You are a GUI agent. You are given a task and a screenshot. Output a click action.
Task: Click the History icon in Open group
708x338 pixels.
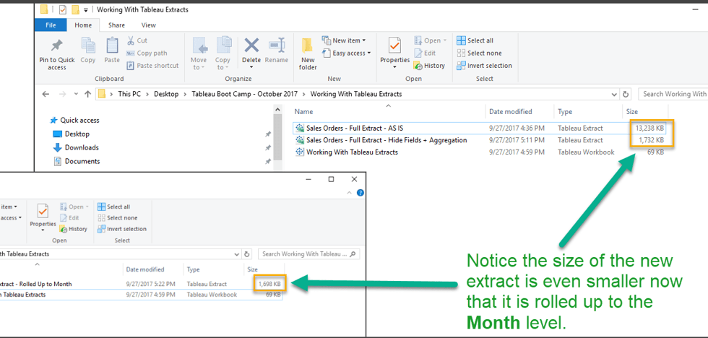pos(429,66)
